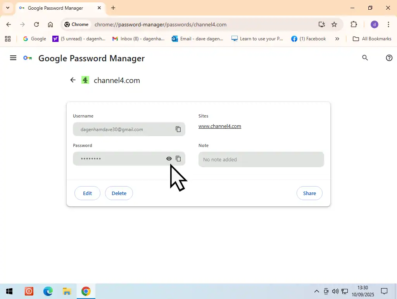Click the Delete button
Image resolution: width=397 pixels, height=299 pixels.
pos(119,193)
